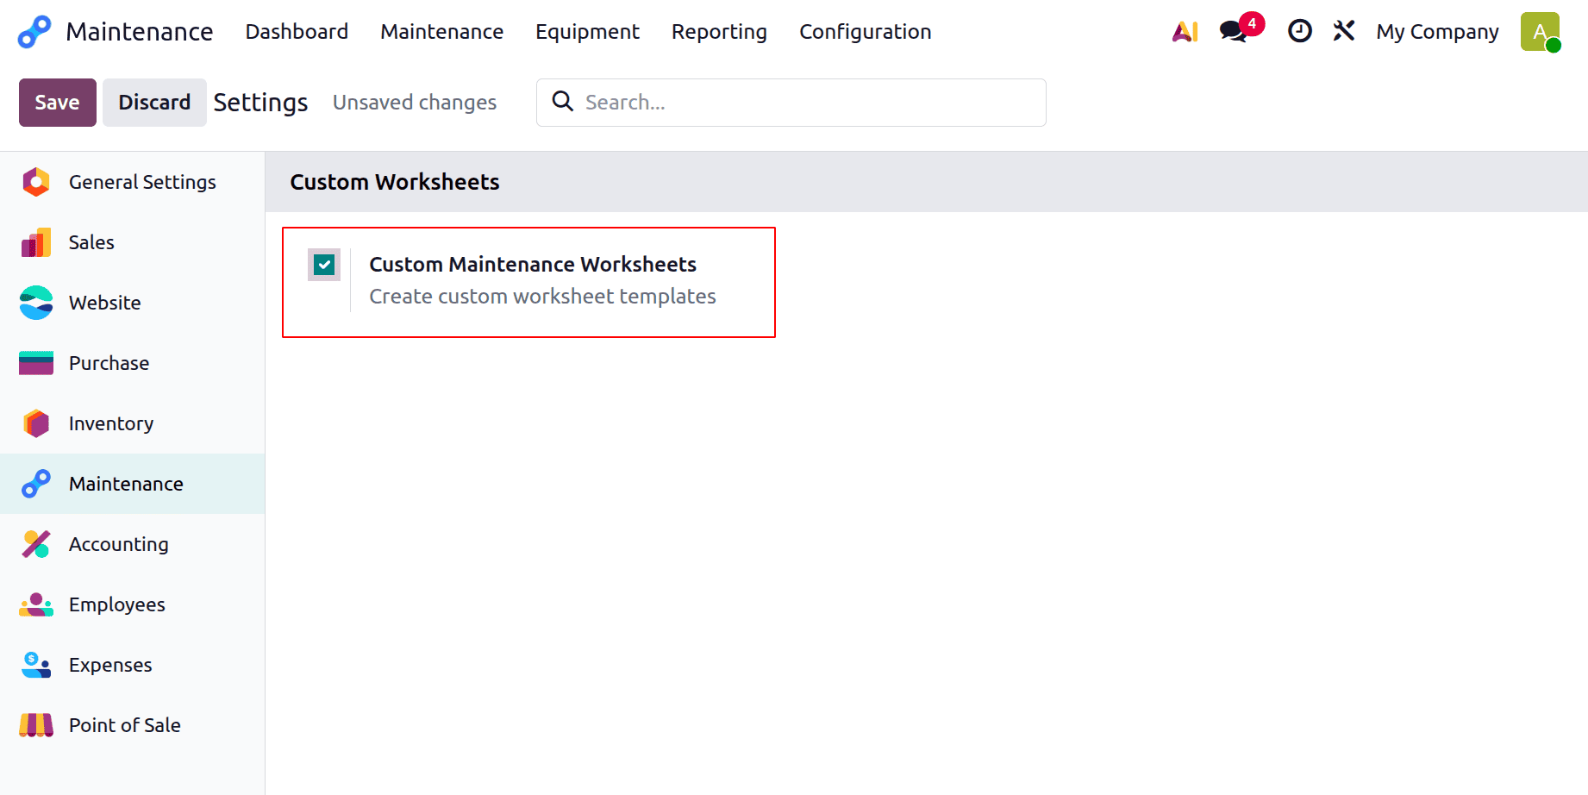Screen dimensions: 1588x795
Task: Select Website settings in the sidebar
Action: pos(132,303)
